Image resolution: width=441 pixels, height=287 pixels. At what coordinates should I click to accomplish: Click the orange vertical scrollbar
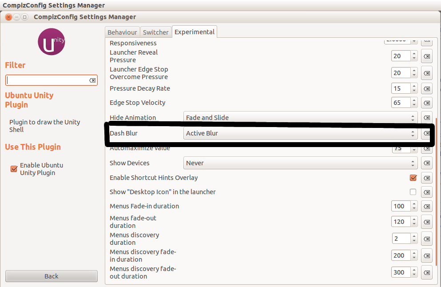pyautogui.click(x=436, y=191)
